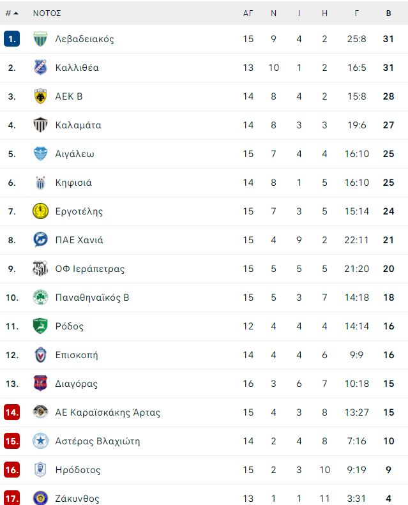The height and width of the screenshot is (505, 408).
Task: Sort table by the # rank column
Action: [11, 13]
